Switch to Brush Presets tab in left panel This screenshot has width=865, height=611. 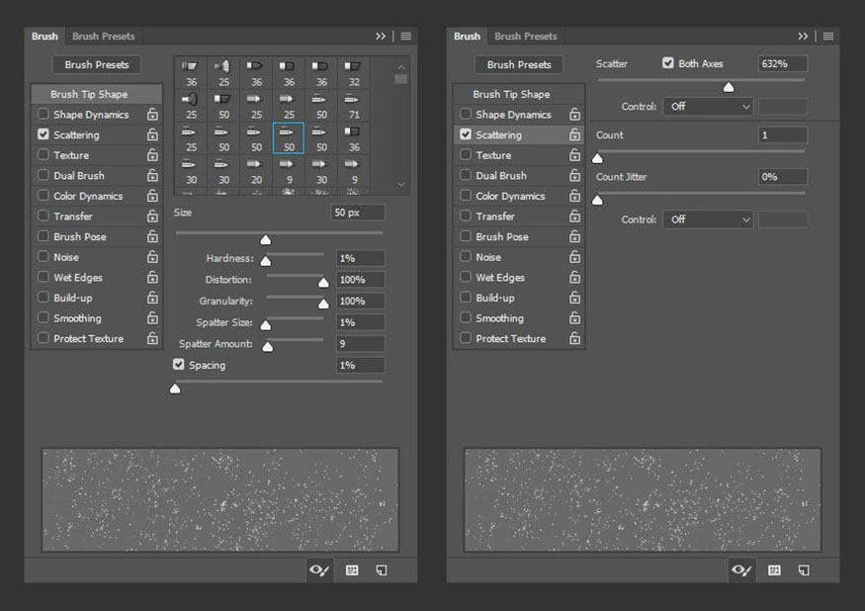pos(103,37)
